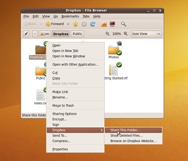Open the Bookmarks menu

click(70, 16)
